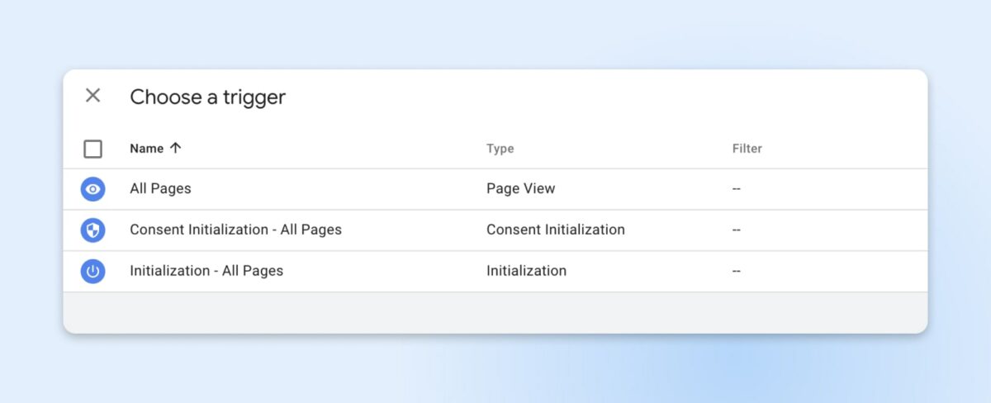This screenshot has width=991, height=403.
Task: Click the eye icon for All Pages
Action: point(93,189)
